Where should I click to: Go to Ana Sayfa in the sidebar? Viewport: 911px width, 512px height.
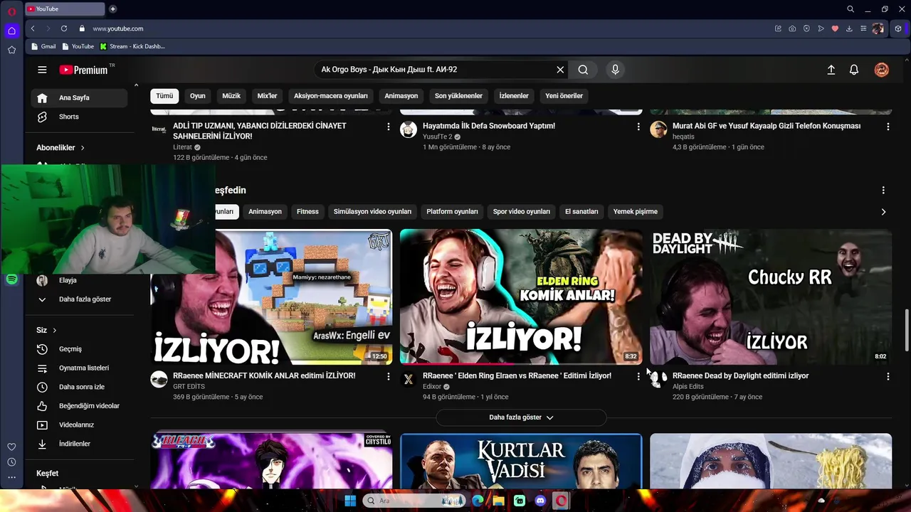coord(79,97)
